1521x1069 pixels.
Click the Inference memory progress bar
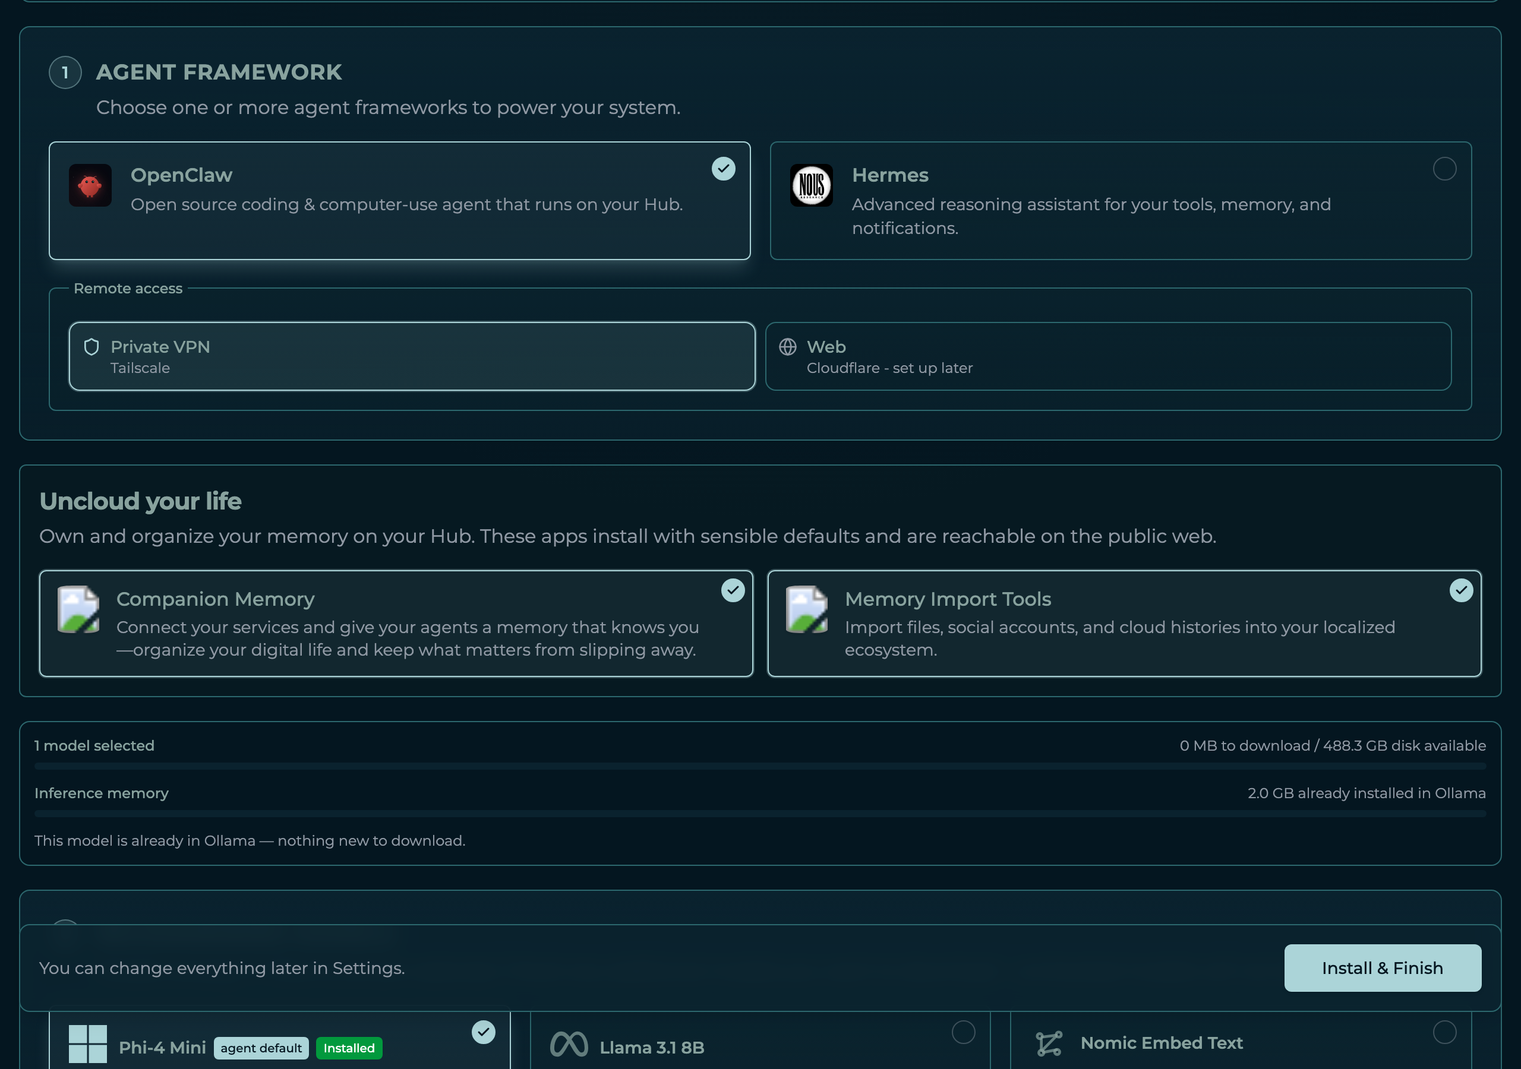760,814
